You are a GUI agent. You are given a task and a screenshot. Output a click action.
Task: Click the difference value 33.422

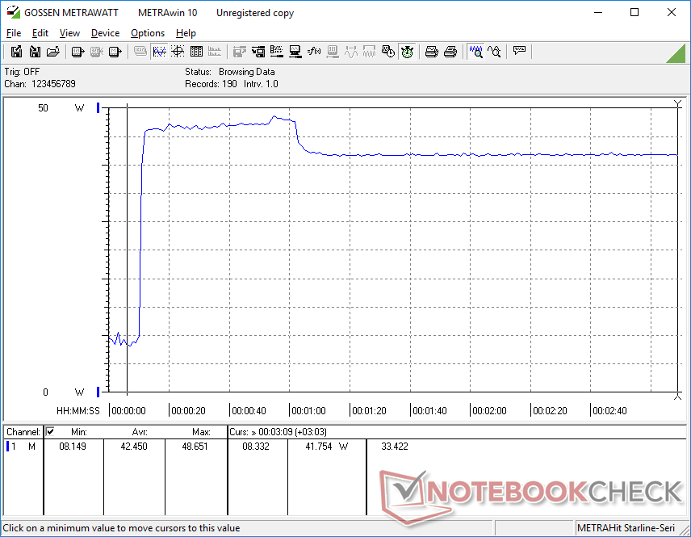click(x=395, y=447)
